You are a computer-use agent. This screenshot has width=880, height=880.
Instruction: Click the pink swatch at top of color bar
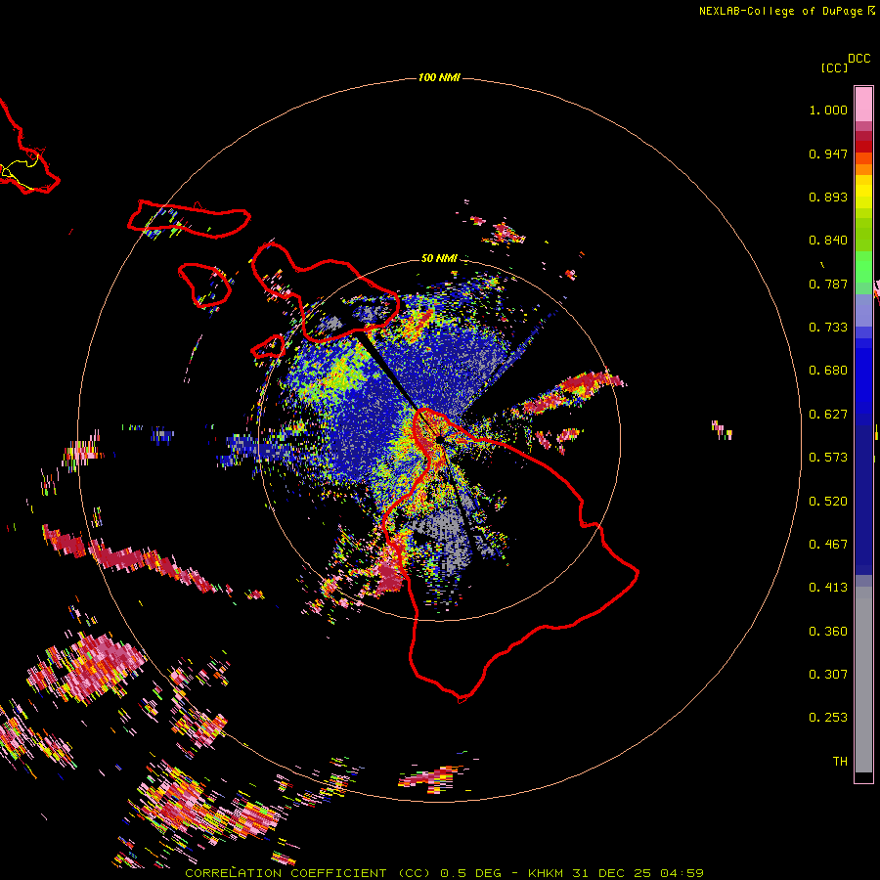coord(863,104)
